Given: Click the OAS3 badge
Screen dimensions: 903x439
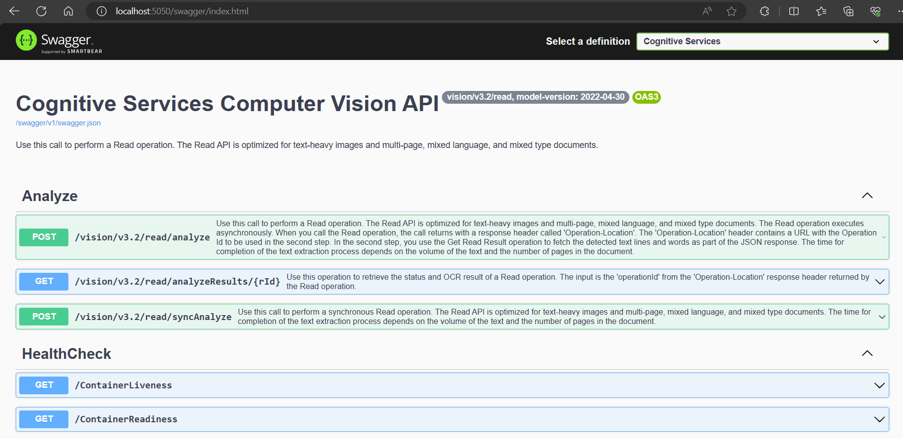Looking at the screenshot, I should pyautogui.click(x=646, y=97).
